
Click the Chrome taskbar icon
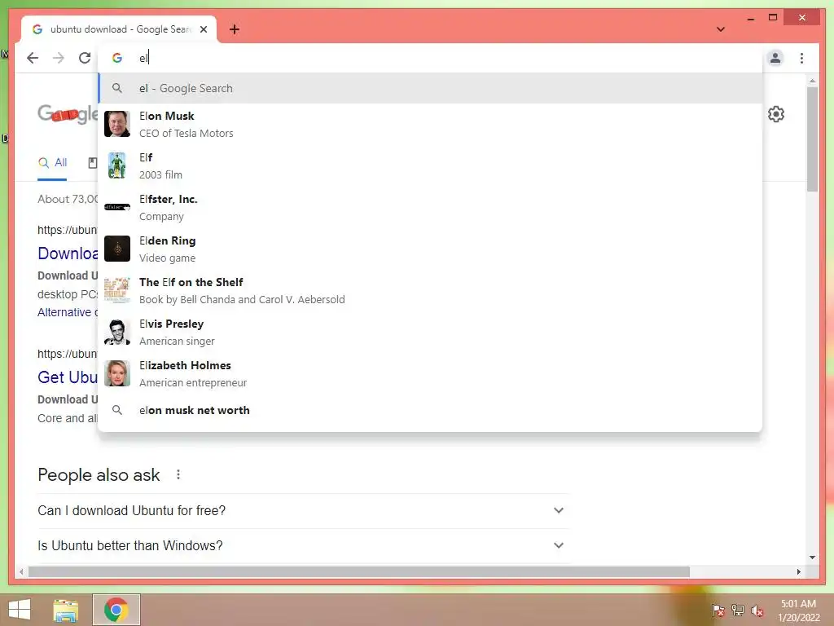tap(116, 610)
